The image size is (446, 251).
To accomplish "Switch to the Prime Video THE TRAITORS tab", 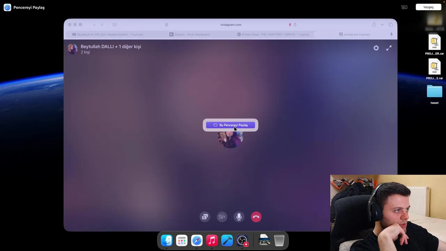I will click(273, 35).
